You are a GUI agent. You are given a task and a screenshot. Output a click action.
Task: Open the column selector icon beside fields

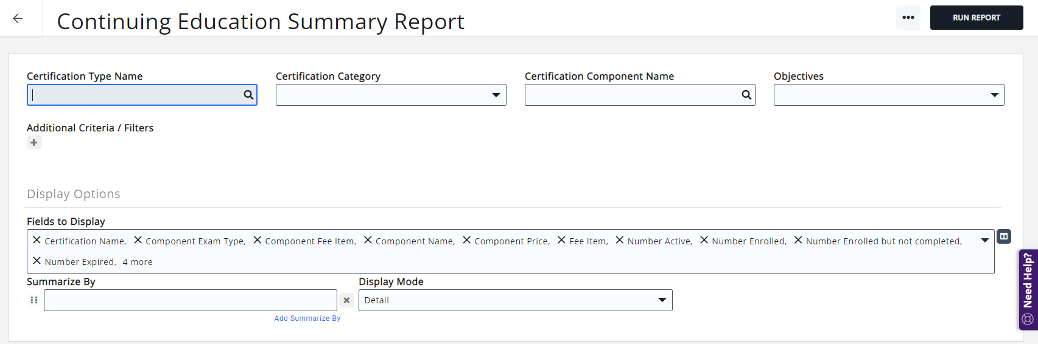(1004, 236)
